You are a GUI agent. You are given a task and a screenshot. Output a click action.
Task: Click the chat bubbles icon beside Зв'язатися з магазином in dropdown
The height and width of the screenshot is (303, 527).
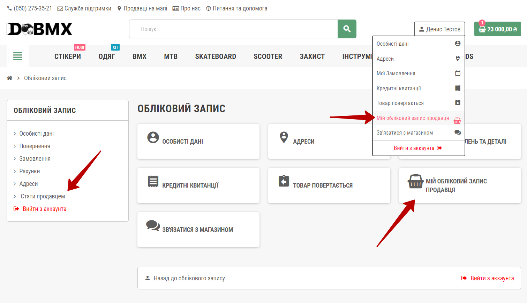pyautogui.click(x=458, y=132)
